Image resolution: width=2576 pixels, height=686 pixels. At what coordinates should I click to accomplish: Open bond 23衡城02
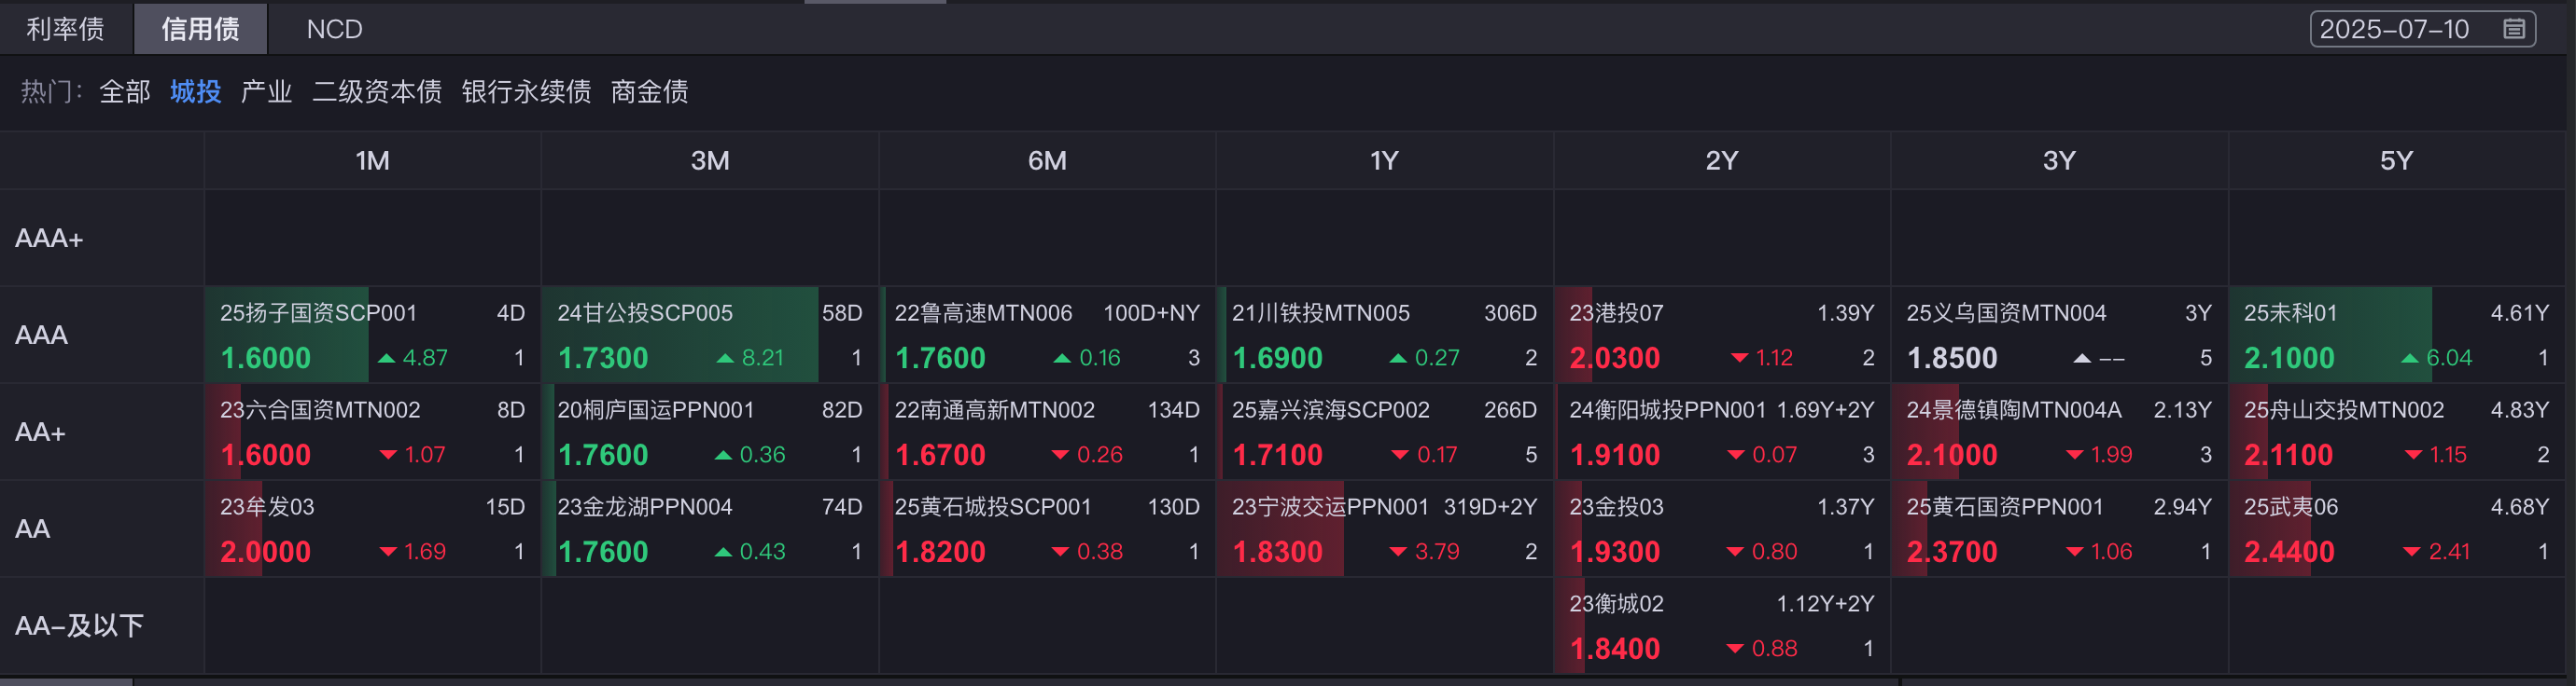pos(1616,604)
